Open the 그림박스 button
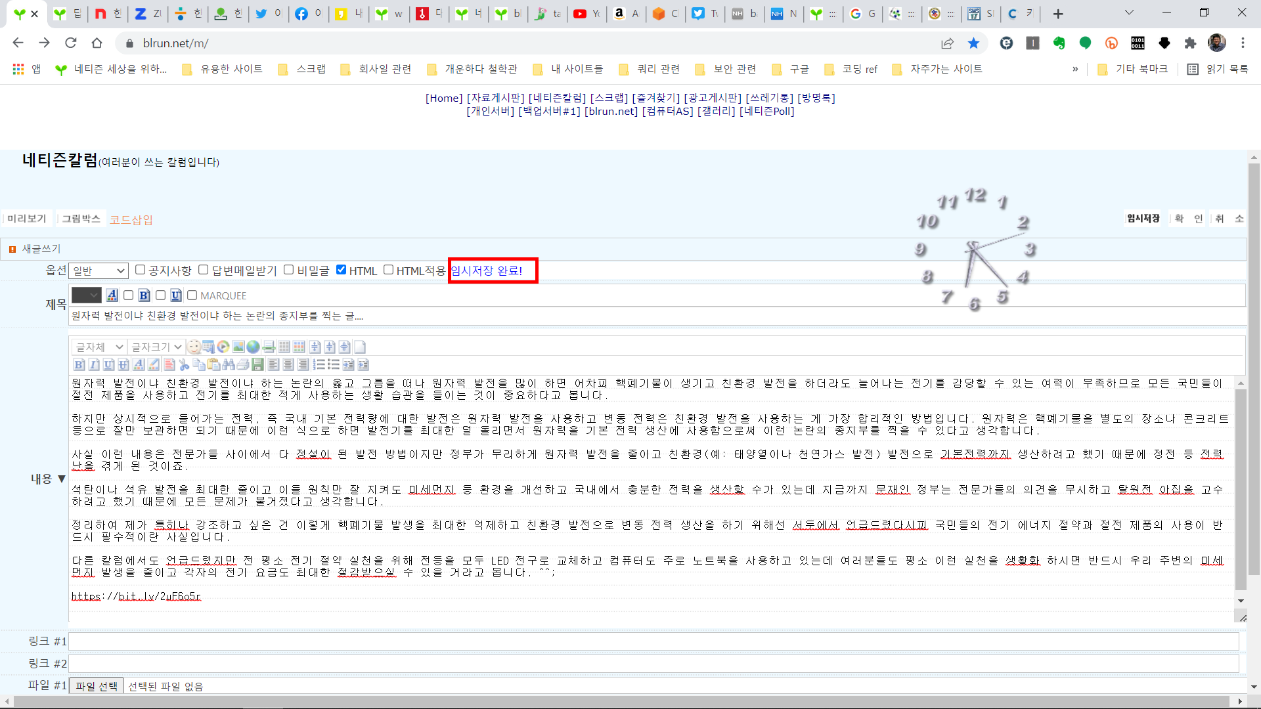1261x709 pixels. 81,219
